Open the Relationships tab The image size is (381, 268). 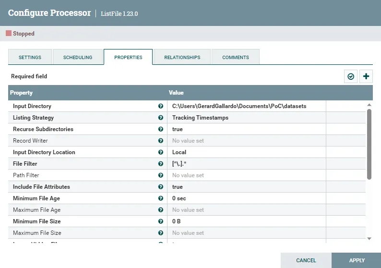pos(182,57)
